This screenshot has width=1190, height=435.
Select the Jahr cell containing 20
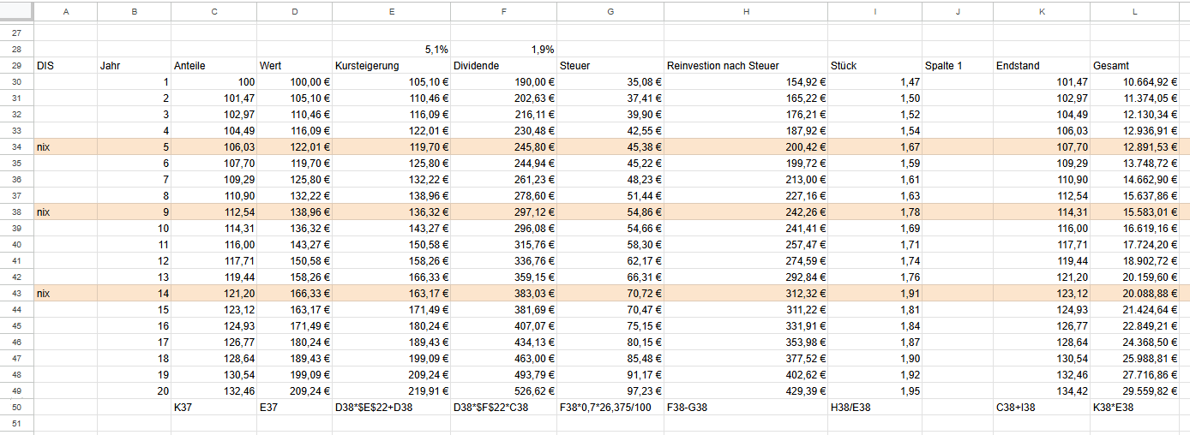coord(134,390)
